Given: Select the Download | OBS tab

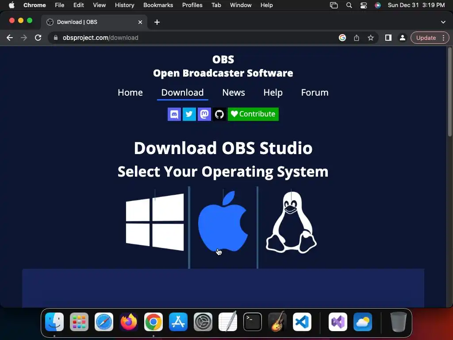Looking at the screenshot, I should [x=94, y=22].
